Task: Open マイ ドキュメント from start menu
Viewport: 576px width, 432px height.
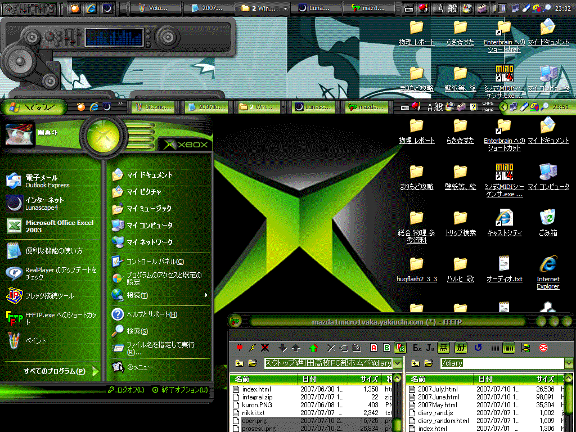Action: [x=160, y=175]
